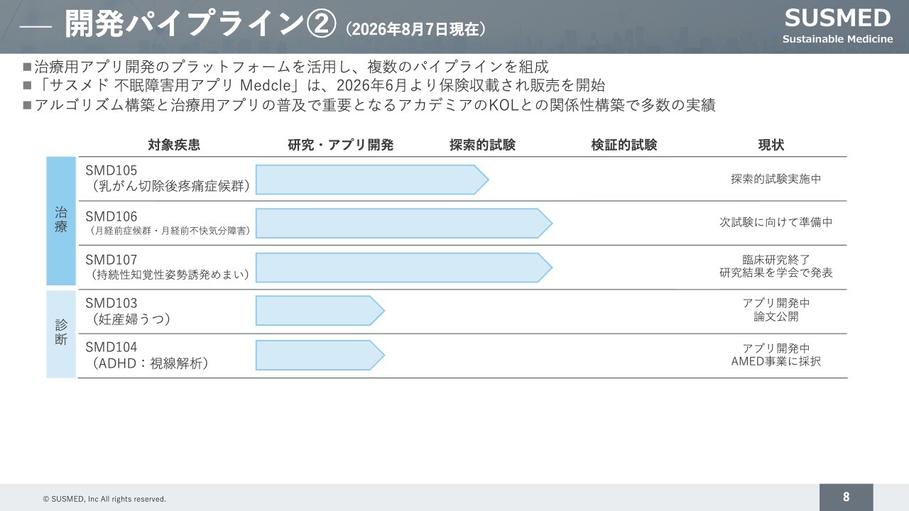The height and width of the screenshot is (511, 909).
Task: Click the SUSMED copyright footer text
Action: pyautogui.click(x=104, y=499)
